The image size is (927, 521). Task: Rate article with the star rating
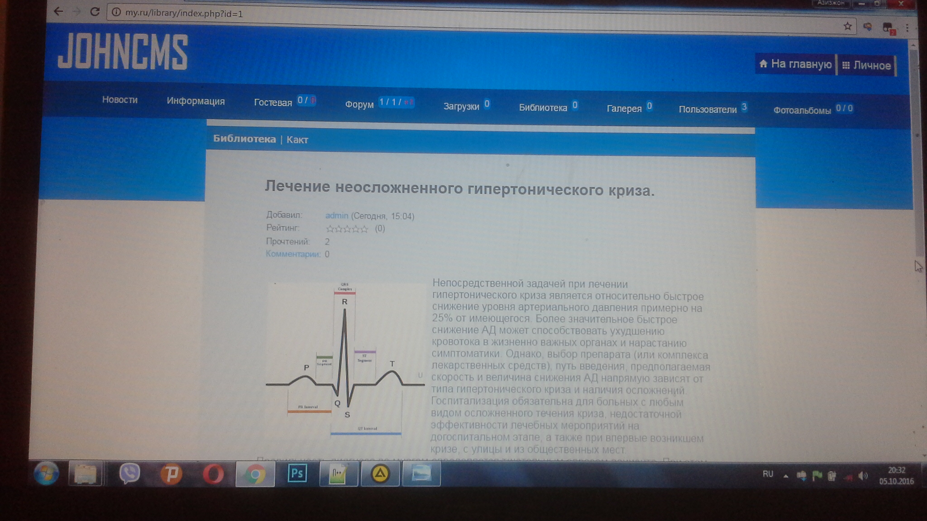(347, 229)
